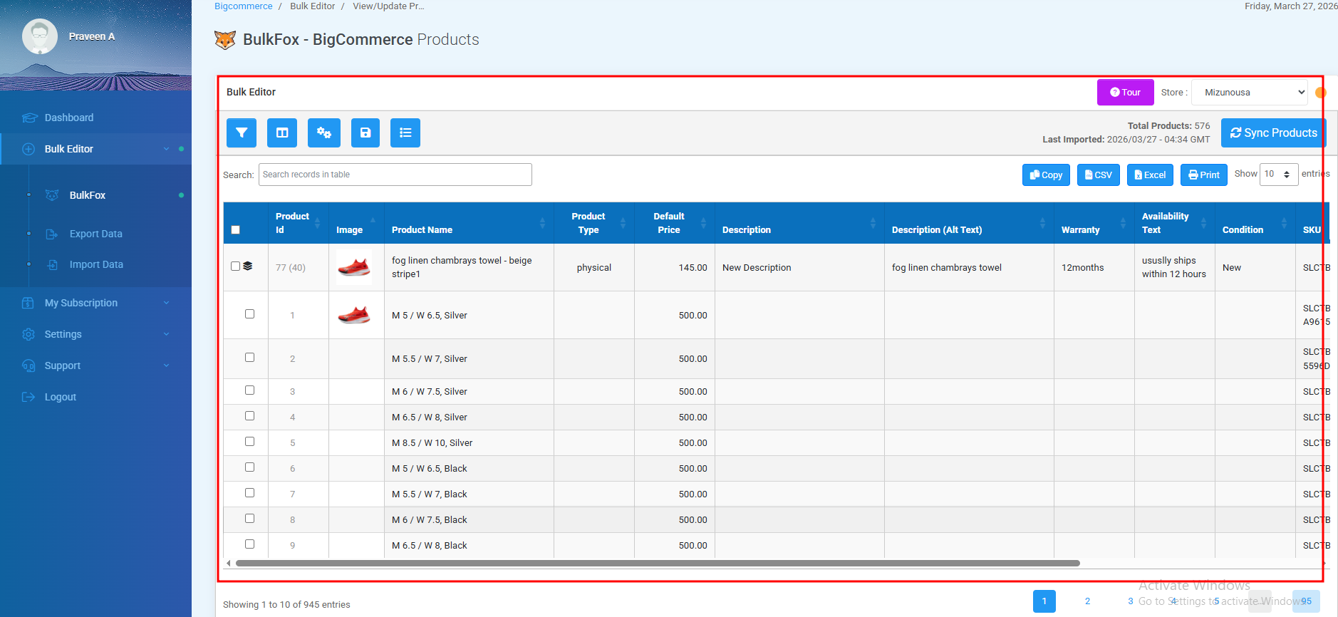Sort by Product Id column arrows

(x=318, y=223)
